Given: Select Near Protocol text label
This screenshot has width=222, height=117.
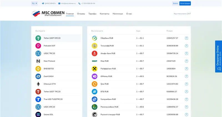Looking at the screenshot, I should (49, 61).
